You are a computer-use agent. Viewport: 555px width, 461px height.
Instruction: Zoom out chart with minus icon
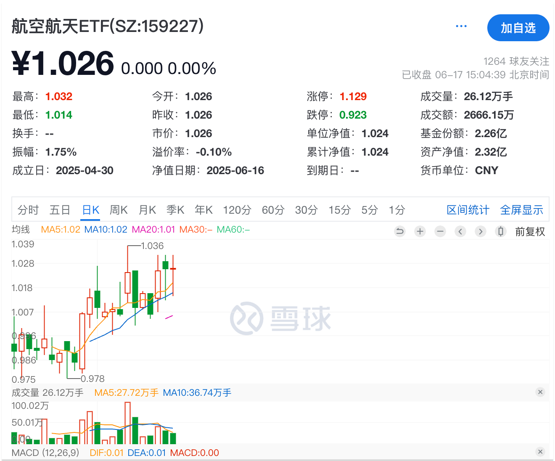[440, 231]
